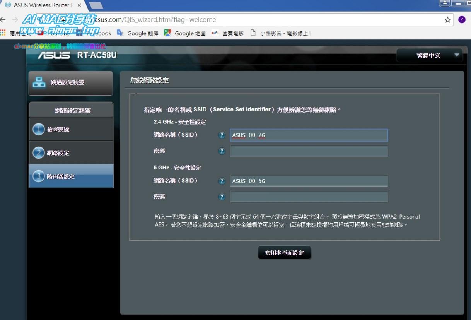Open the Chrome apps grid shortcut
471x320 pixels.
point(3,33)
